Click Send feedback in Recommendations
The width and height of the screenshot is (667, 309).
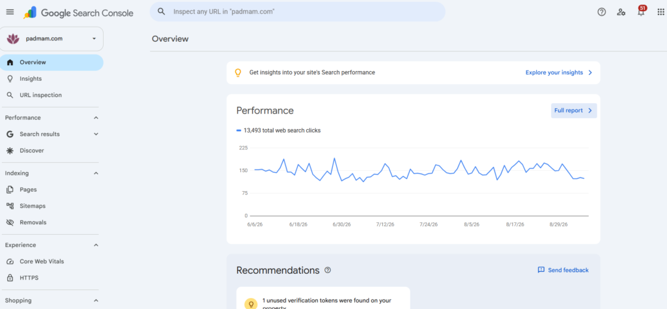click(563, 270)
